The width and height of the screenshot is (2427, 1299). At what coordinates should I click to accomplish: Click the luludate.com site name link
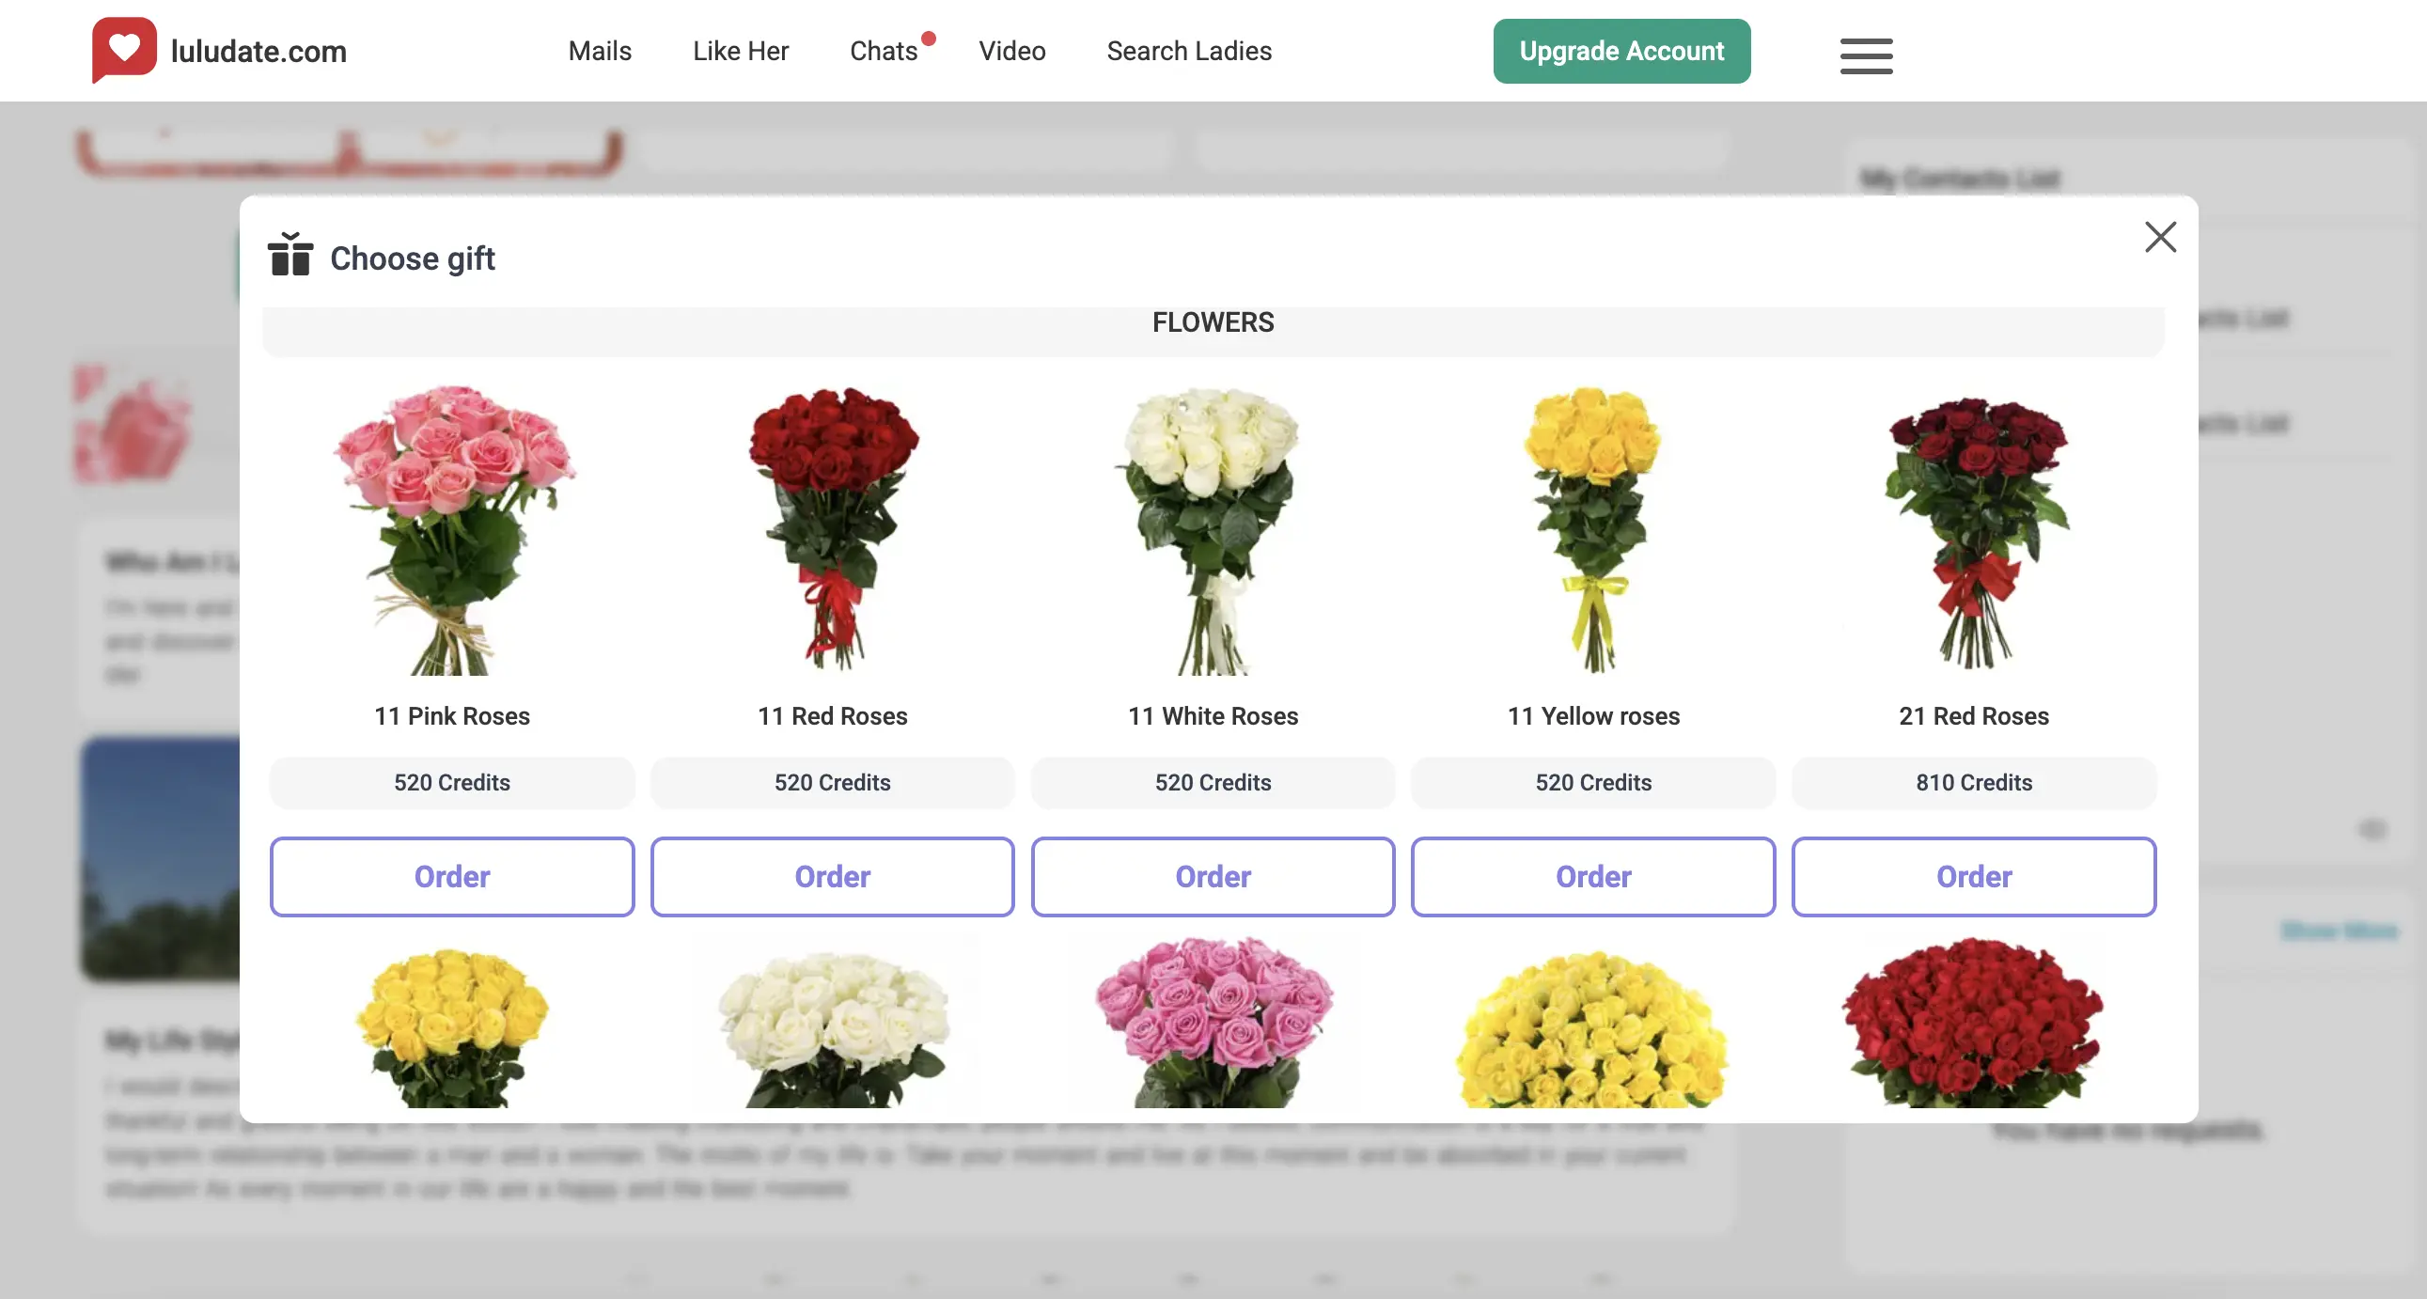coord(258,51)
